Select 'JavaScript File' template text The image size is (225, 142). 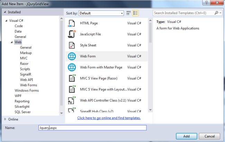[x=90, y=34]
